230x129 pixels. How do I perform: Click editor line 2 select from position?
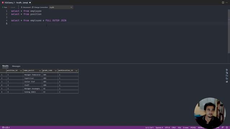point(26,14)
